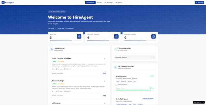Click the 4 Candidates status text
Screen dimensions: 206x105
click(x=70, y=28)
